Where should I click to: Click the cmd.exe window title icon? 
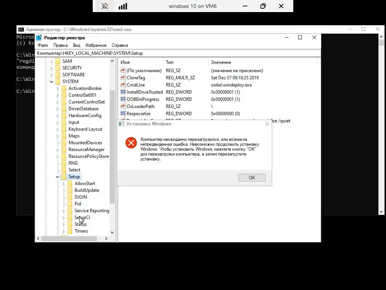[21, 29]
